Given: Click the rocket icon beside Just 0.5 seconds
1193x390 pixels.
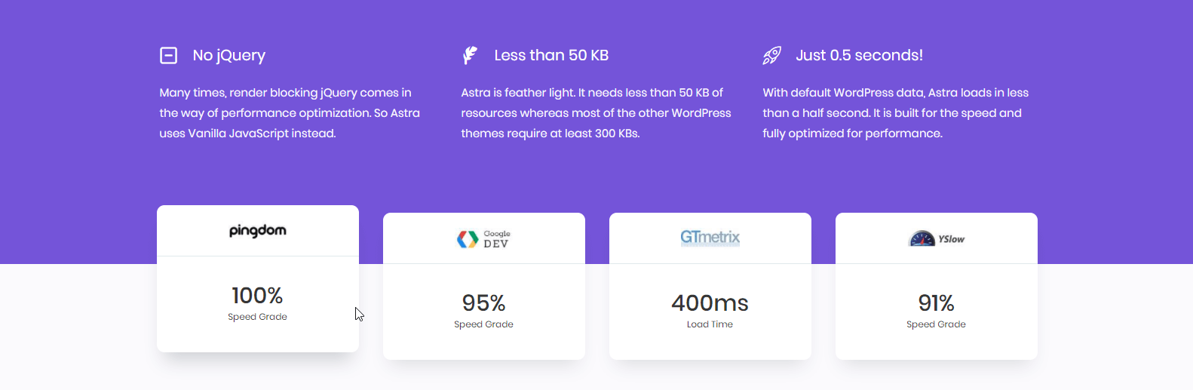Looking at the screenshot, I should pos(771,55).
